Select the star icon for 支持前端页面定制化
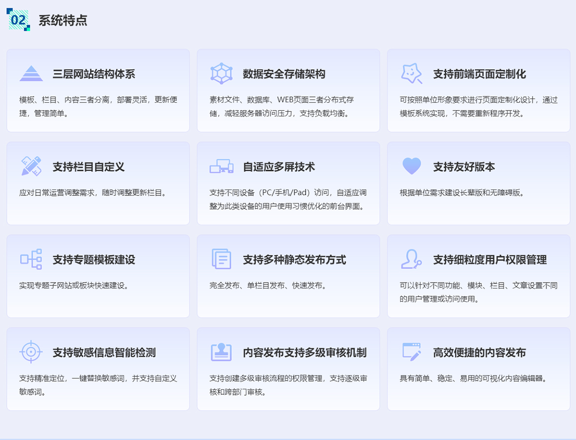576x440 pixels. (x=411, y=73)
